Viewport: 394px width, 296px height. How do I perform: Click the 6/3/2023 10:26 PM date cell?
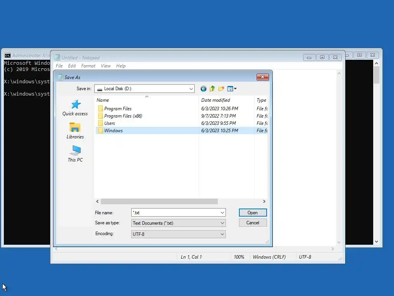pyautogui.click(x=220, y=108)
